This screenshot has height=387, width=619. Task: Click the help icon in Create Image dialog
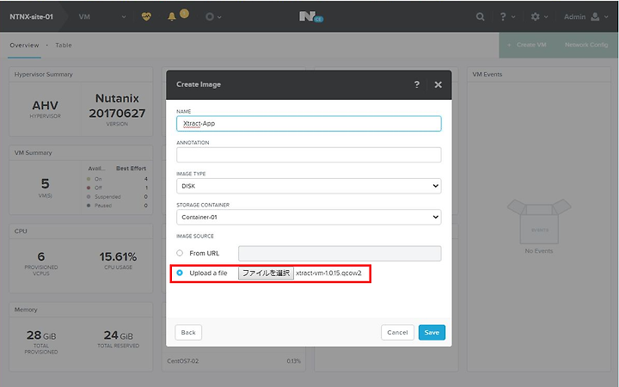coord(416,84)
